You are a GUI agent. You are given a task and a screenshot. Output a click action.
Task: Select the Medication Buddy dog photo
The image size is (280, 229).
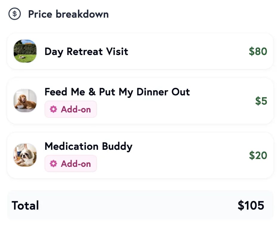(25, 155)
